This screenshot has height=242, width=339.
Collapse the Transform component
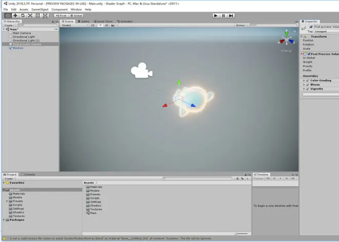pos(302,36)
